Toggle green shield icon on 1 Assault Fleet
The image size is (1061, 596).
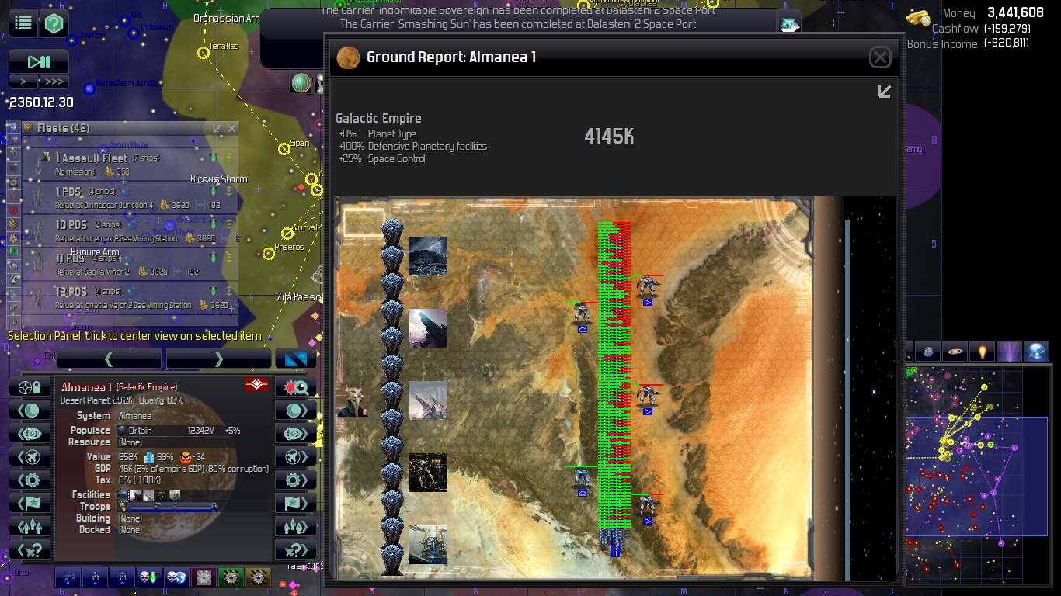click(x=214, y=158)
